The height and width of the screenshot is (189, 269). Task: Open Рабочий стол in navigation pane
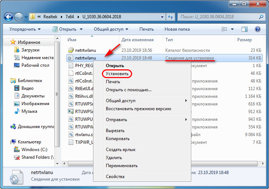(35, 65)
